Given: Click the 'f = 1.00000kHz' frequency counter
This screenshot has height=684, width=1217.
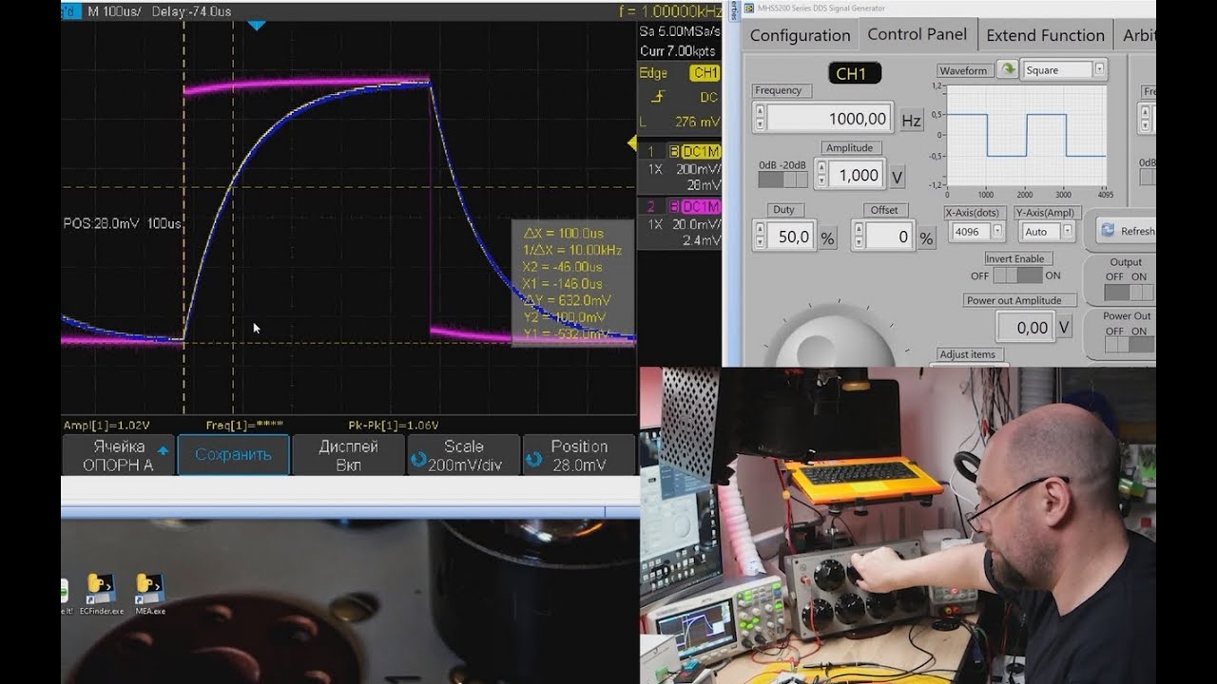Looking at the screenshot, I should (x=671, y=11).
